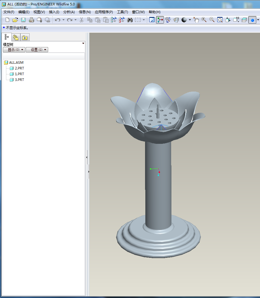Click the Zoom In magnifier icon

pyautogui.click(x=204, y=20)
